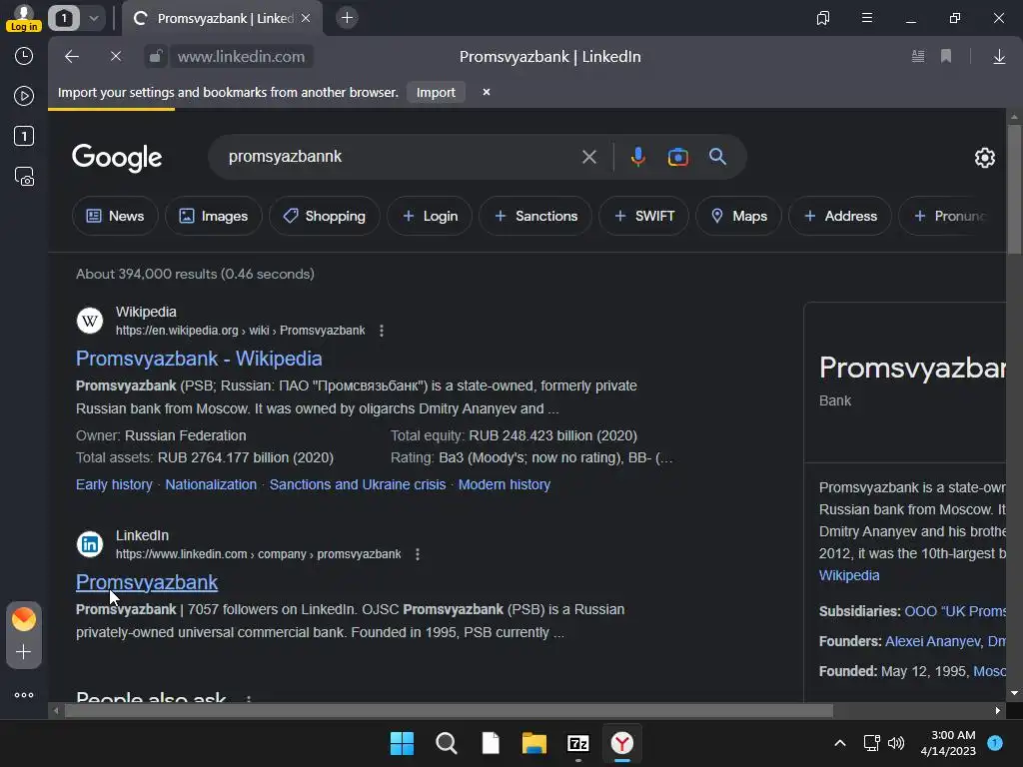Open the downloads arrow icon
The image size is (1023, 767).
click(999, 57)
